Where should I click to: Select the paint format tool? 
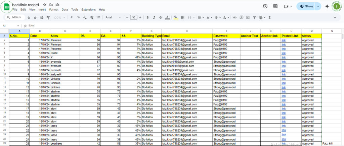(x=48, y=17)
